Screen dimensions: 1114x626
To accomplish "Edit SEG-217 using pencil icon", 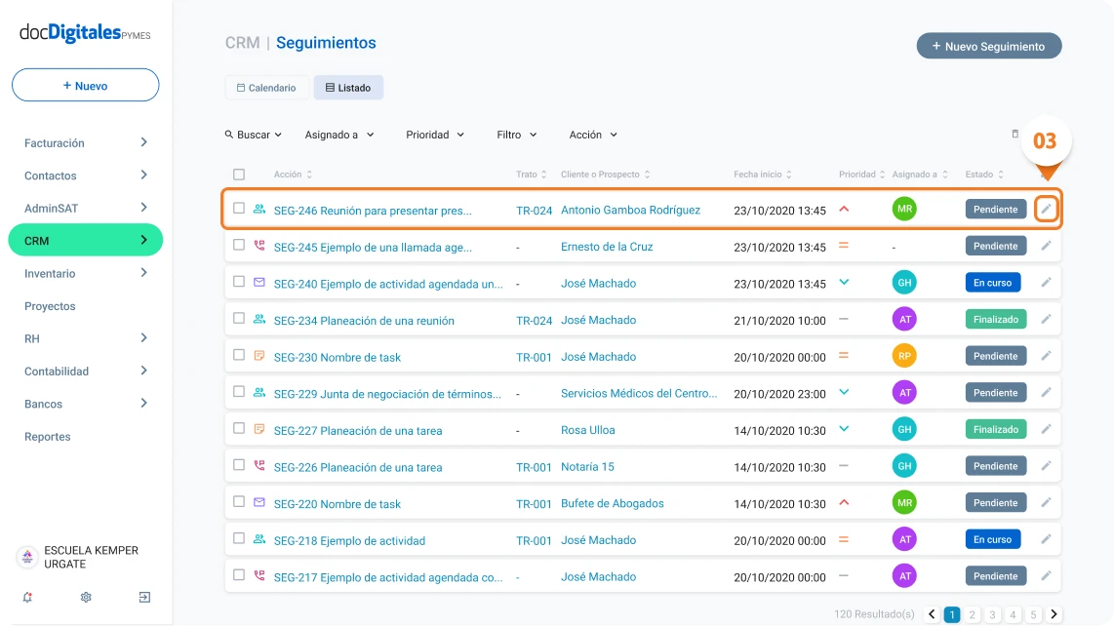I will (1046, 576).
